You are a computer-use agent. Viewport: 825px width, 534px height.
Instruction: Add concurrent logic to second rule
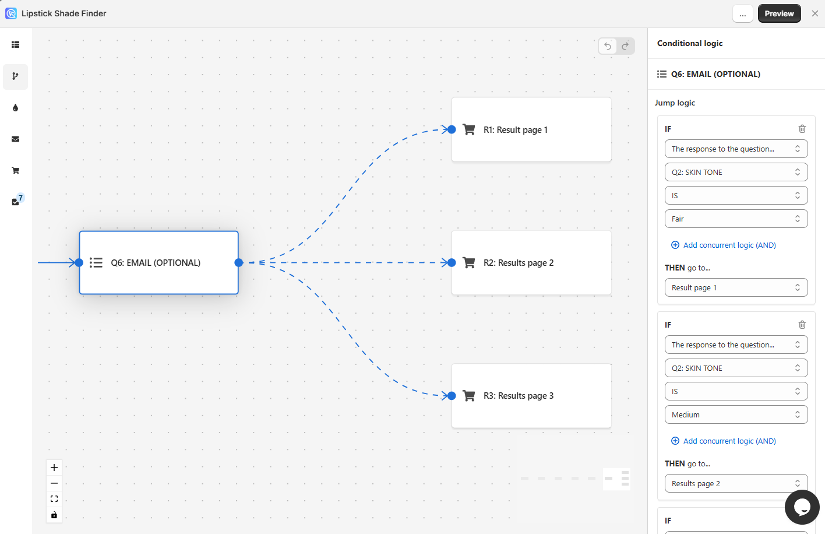[724, 441]
